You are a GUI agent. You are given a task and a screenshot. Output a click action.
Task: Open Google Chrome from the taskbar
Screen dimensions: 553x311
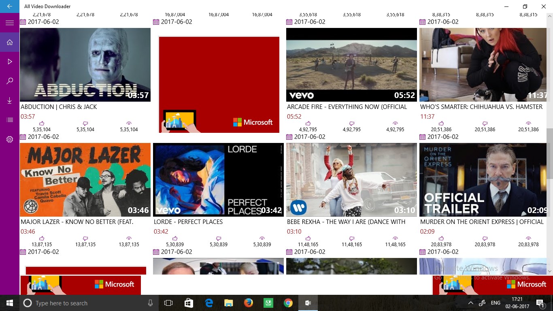[x=288, y=303]
